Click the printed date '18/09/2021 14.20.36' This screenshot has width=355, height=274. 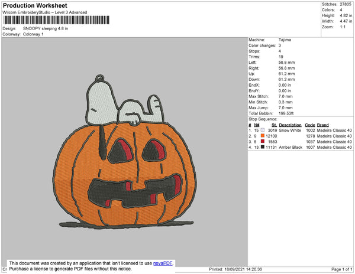pos(243,269)
